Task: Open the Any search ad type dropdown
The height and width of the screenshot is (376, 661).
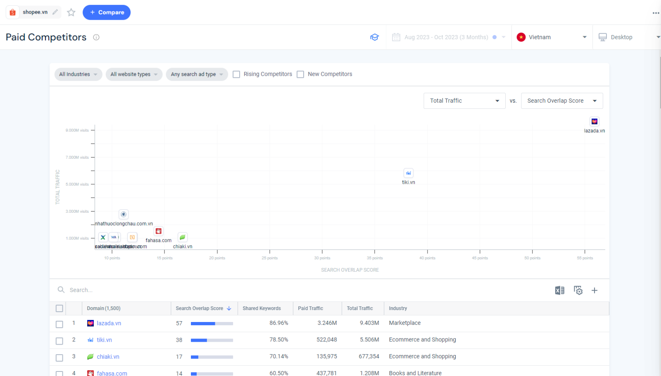Action: (x=197, y=74)
